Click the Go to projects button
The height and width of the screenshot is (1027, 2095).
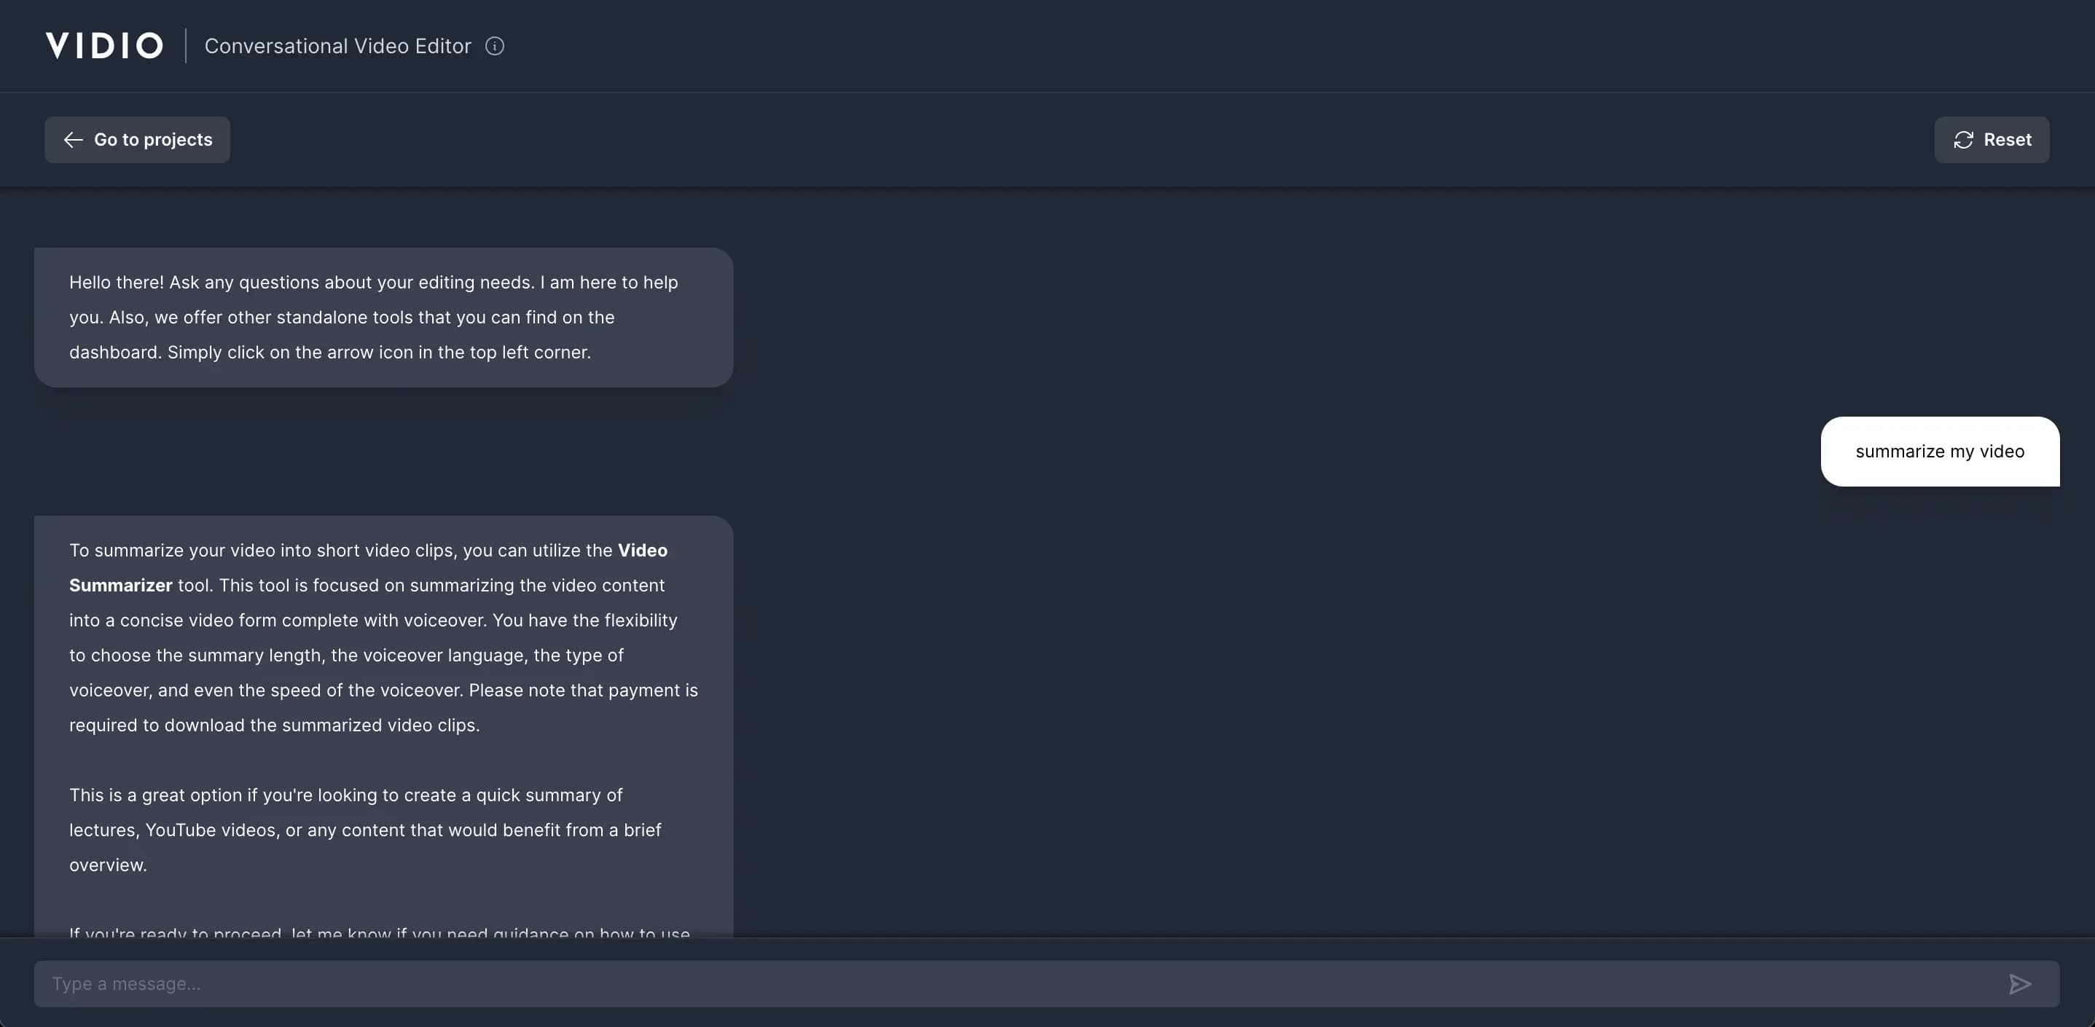tap(137, 139)
